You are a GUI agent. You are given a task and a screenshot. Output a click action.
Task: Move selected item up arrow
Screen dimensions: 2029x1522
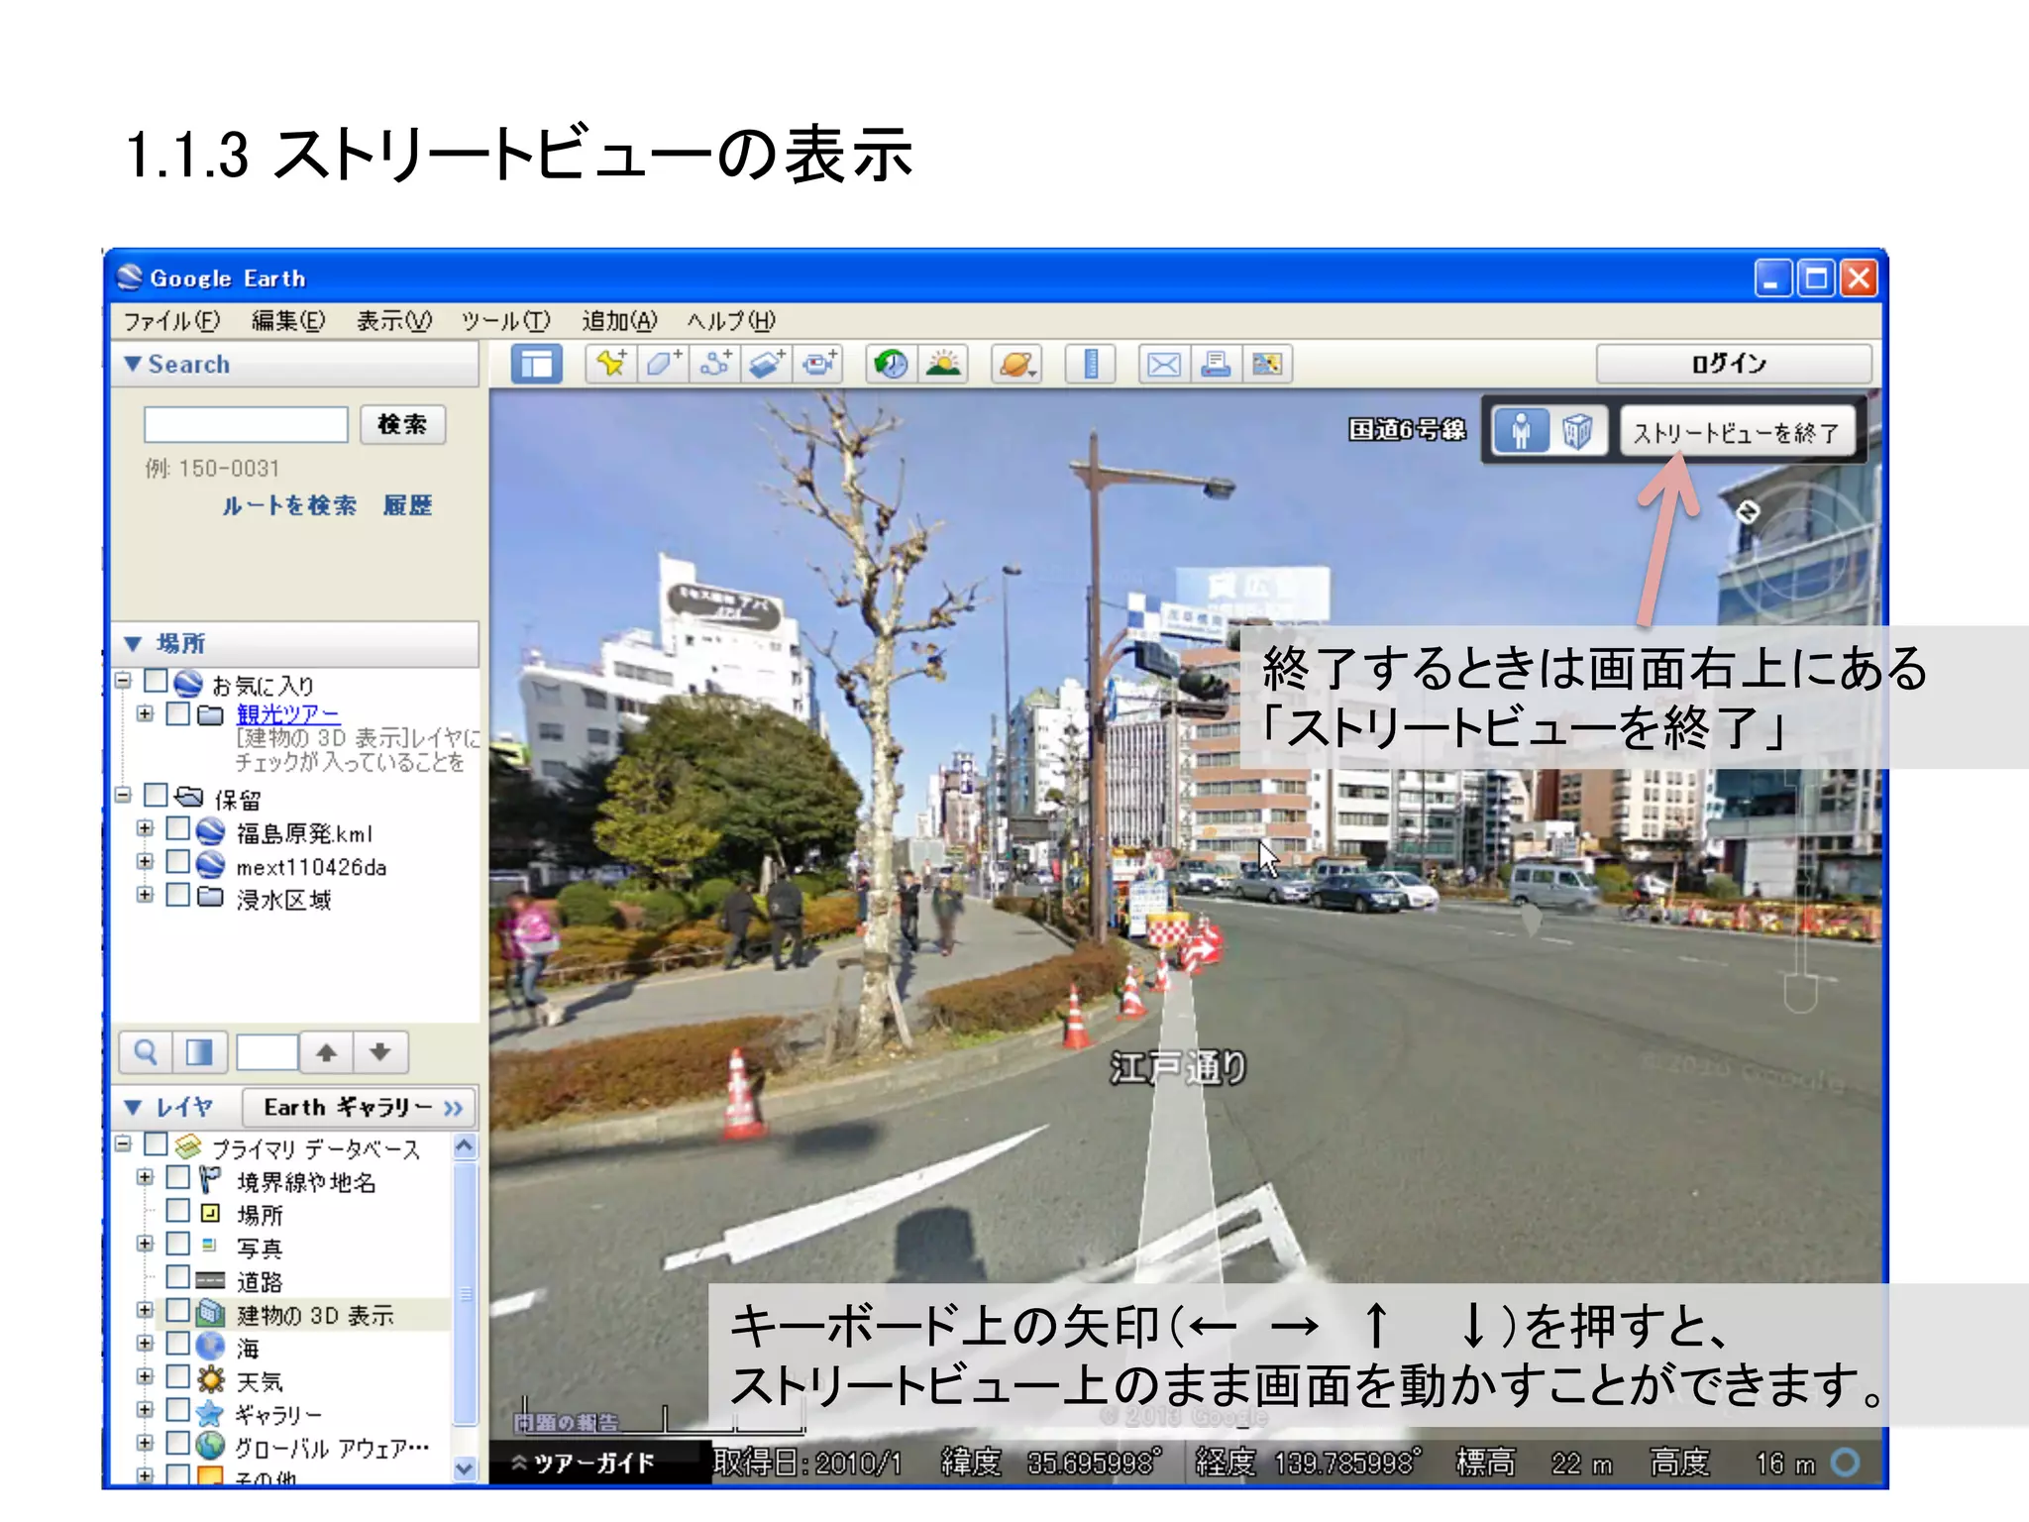point(327,1052)
